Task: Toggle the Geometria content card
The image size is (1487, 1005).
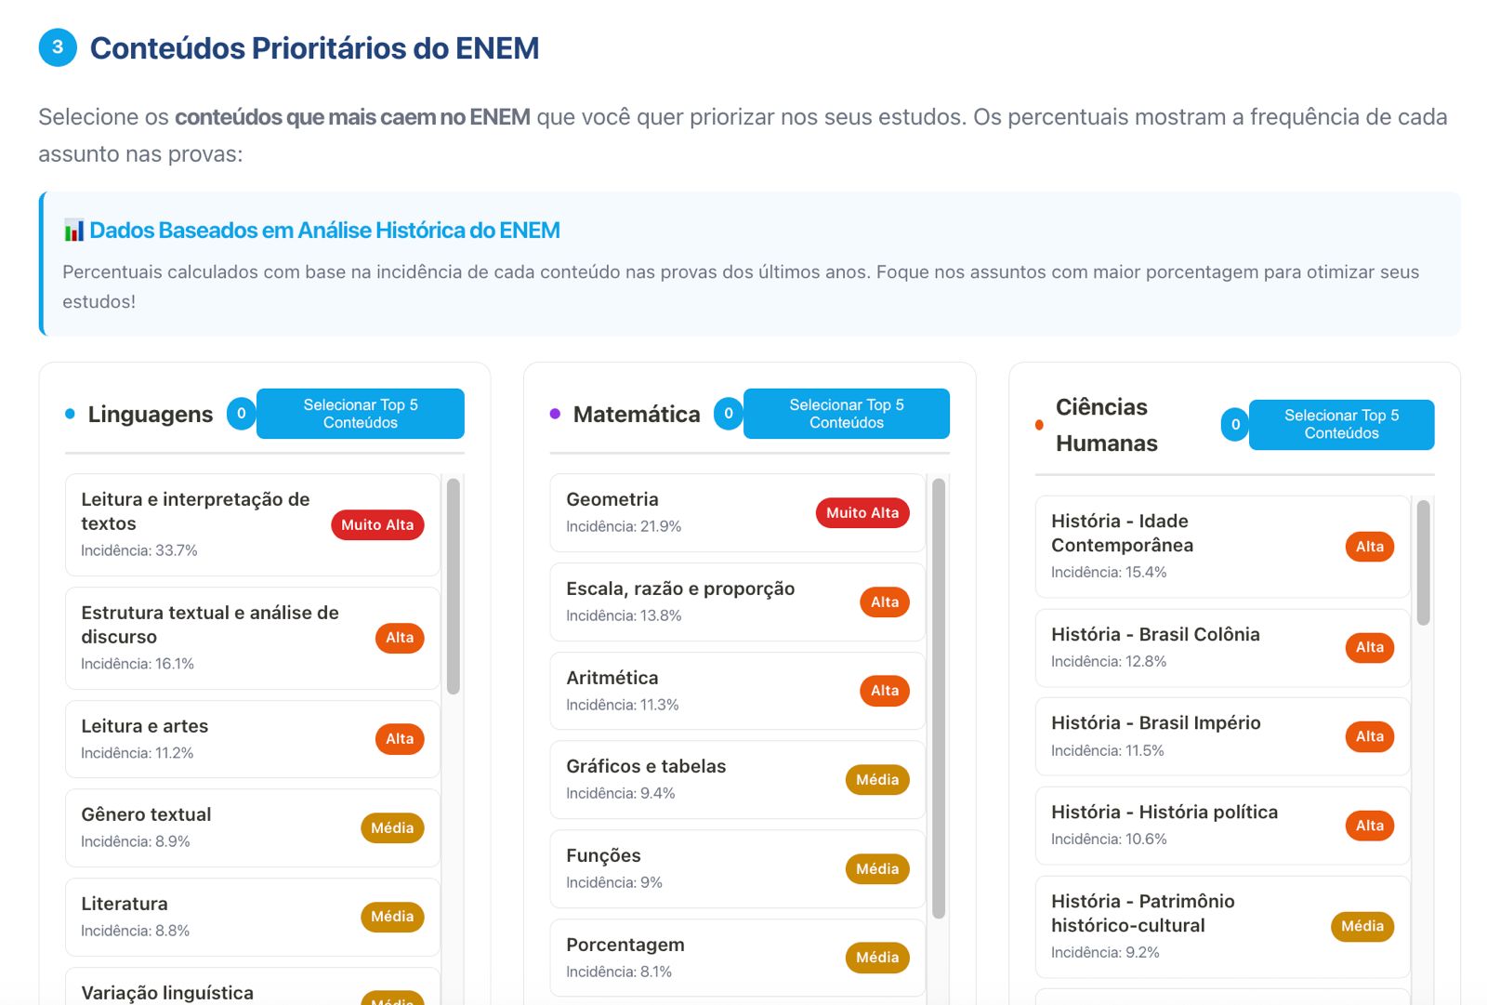Action: (x=688, y=513)
